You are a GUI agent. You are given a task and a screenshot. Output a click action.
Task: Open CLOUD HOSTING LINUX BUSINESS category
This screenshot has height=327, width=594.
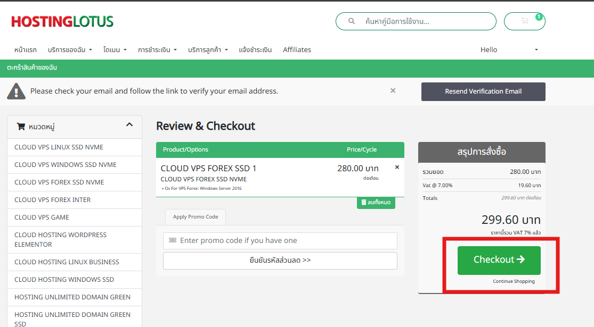coord(75,262)
